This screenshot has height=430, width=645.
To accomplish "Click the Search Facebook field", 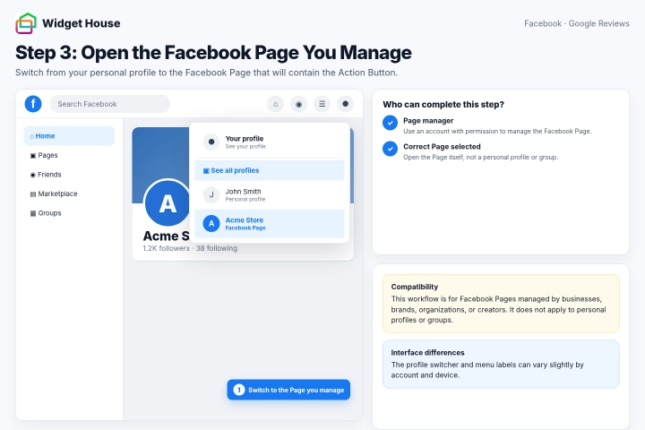I will coord(110,104).
